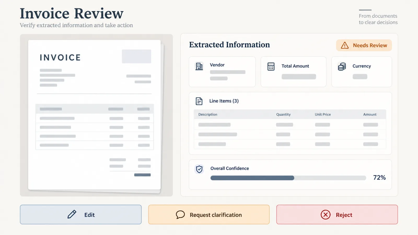
Task: Click 'Verify extracted information and take action'
Action: 76,25
